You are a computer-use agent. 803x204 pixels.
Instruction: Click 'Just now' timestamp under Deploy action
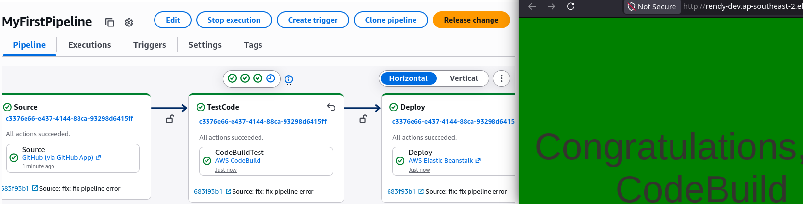pyautogui.click(x=419, y=170)
